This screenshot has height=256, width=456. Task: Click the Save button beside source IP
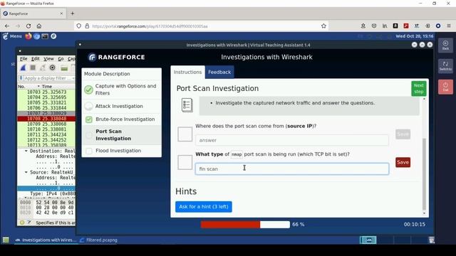tap(403, 134)
